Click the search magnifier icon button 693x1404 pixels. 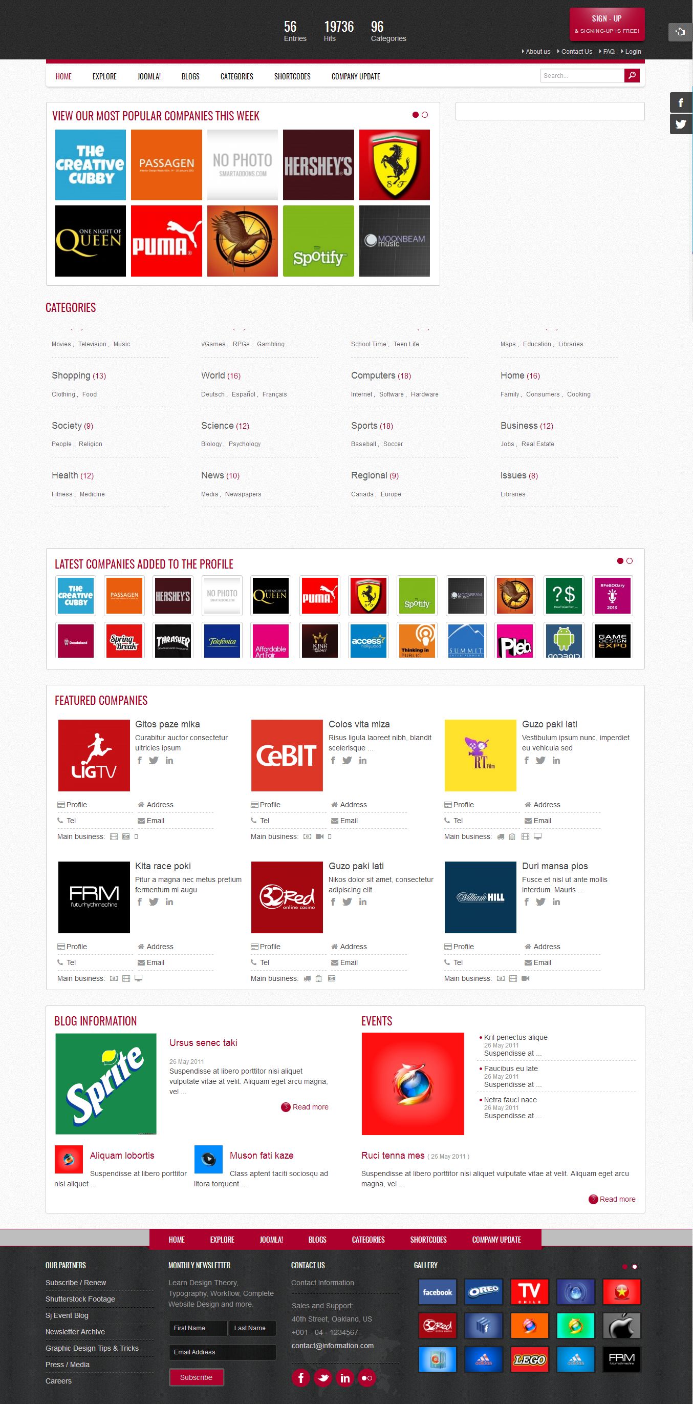632,76
